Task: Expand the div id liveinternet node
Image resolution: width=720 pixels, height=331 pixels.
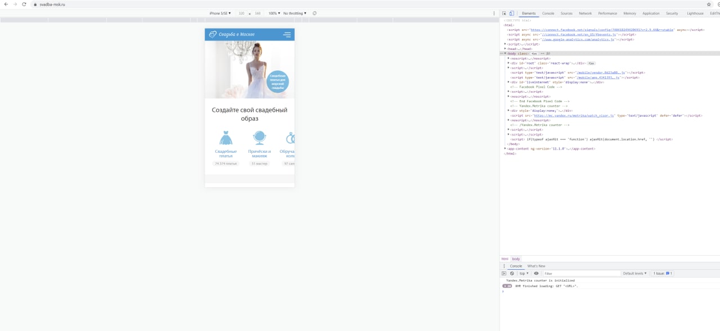Action: (x=508, y=82)
